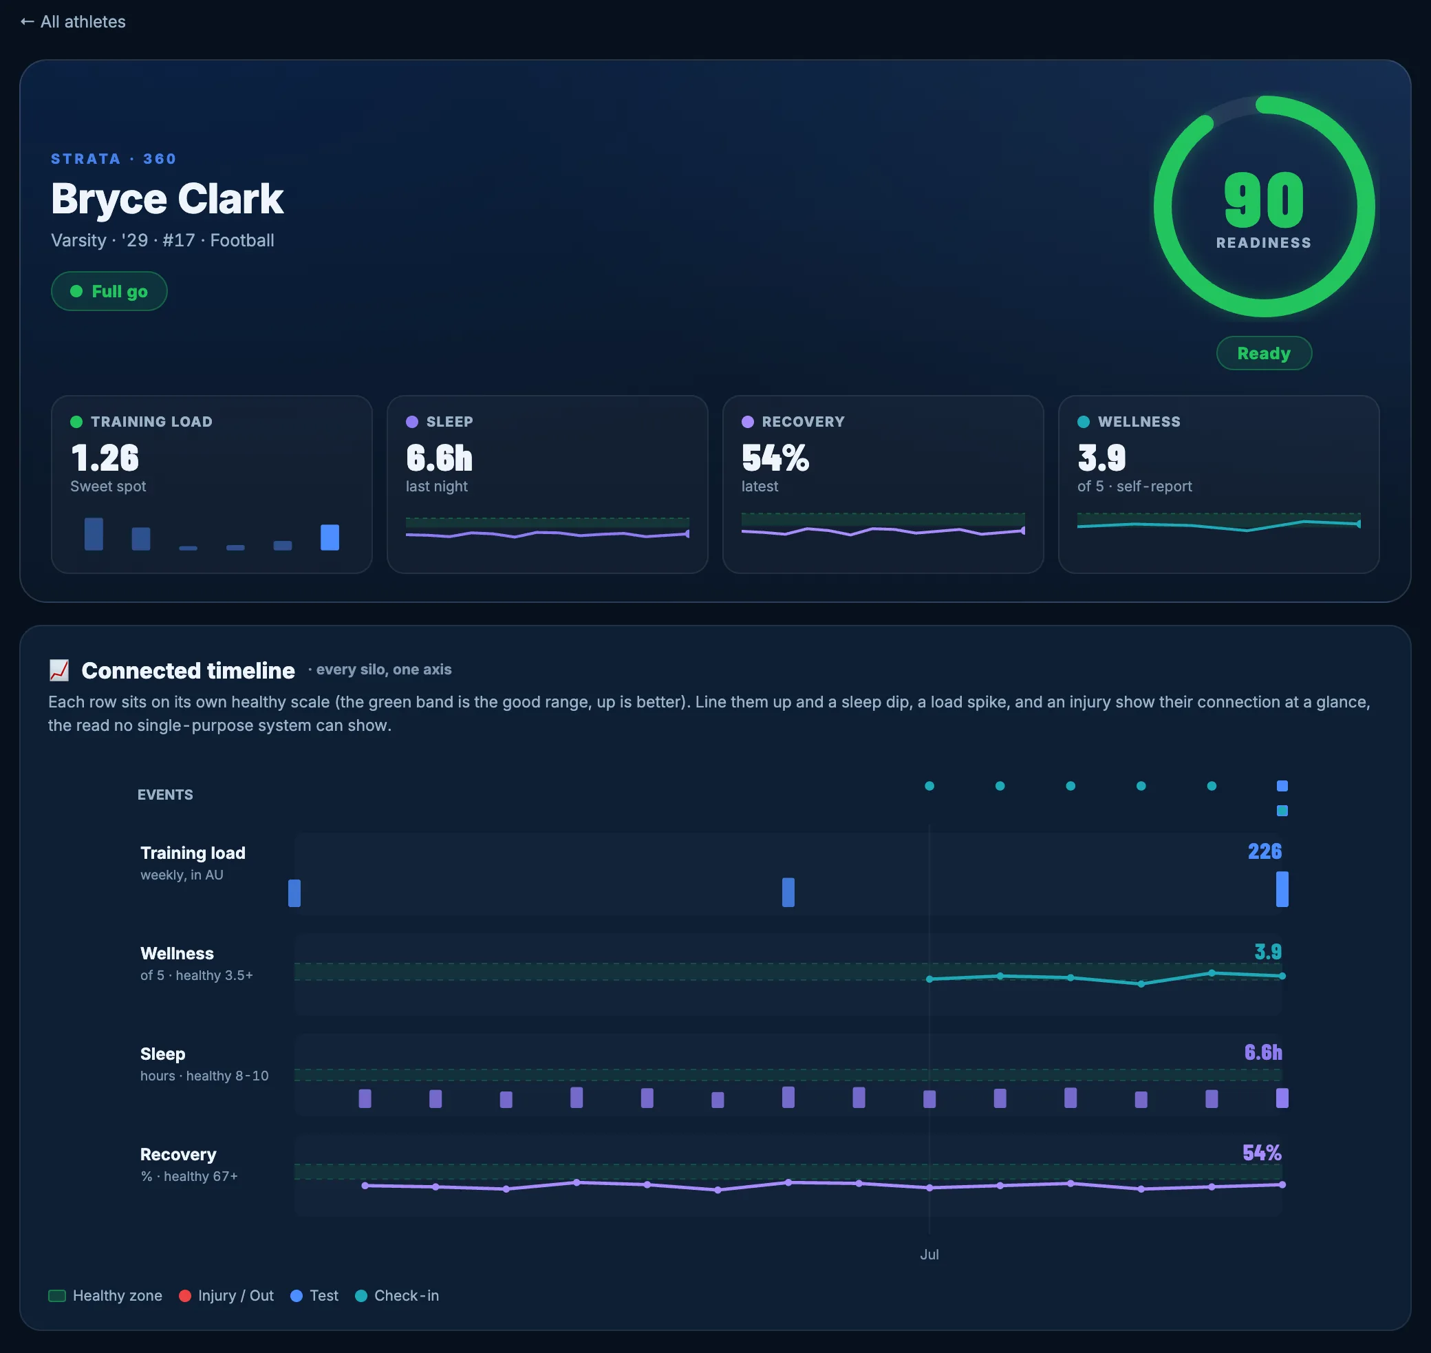Click 'Varsity · '29 · #17 · Football' subtitle
1431x1353 pixels.
162,240
